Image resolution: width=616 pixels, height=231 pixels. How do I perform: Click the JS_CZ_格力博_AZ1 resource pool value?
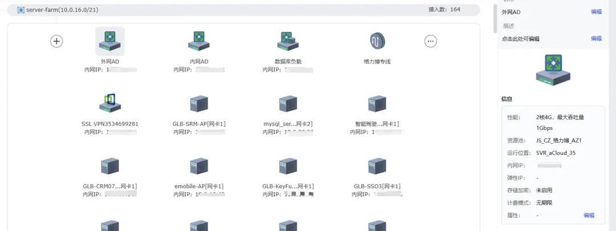[x=558, y=141]
